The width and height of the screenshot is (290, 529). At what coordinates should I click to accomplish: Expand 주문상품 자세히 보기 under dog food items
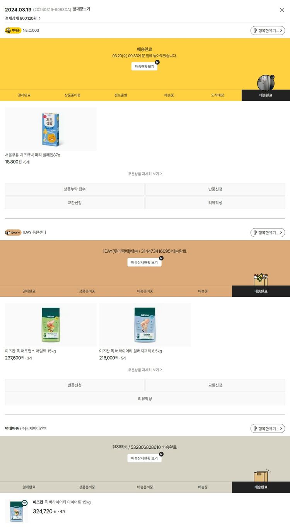(145, 370)
